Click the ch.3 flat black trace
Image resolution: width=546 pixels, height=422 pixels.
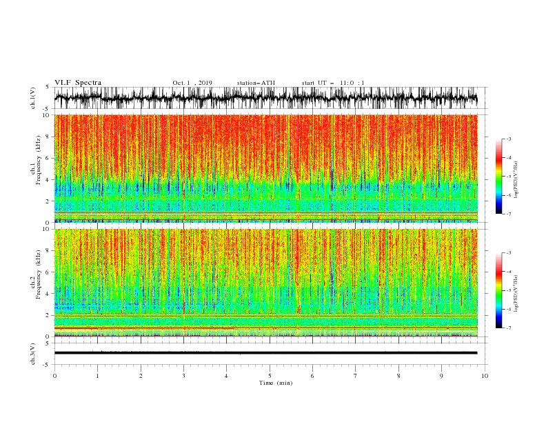(265, 353)
